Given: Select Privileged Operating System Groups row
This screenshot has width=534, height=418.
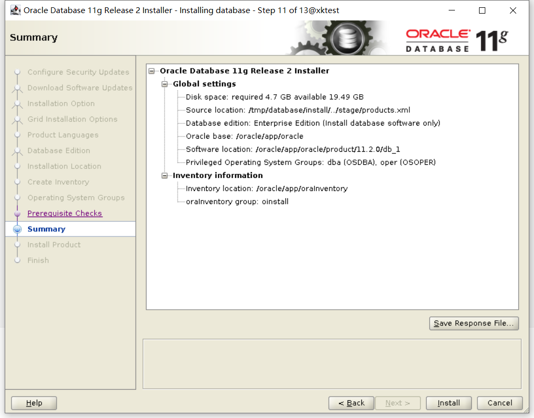Looking at the screenshot, I should tap(310, 162).
